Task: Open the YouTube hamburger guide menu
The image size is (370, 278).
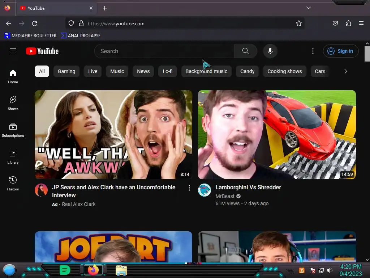Action: coord(13,51)
